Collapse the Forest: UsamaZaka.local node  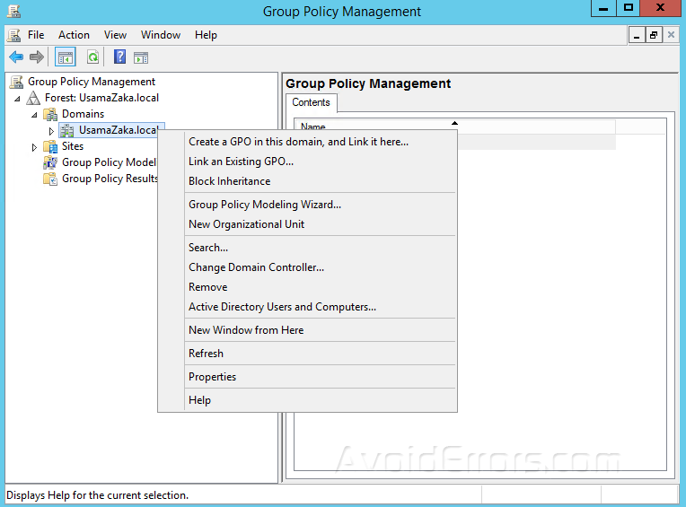(19, 99)
